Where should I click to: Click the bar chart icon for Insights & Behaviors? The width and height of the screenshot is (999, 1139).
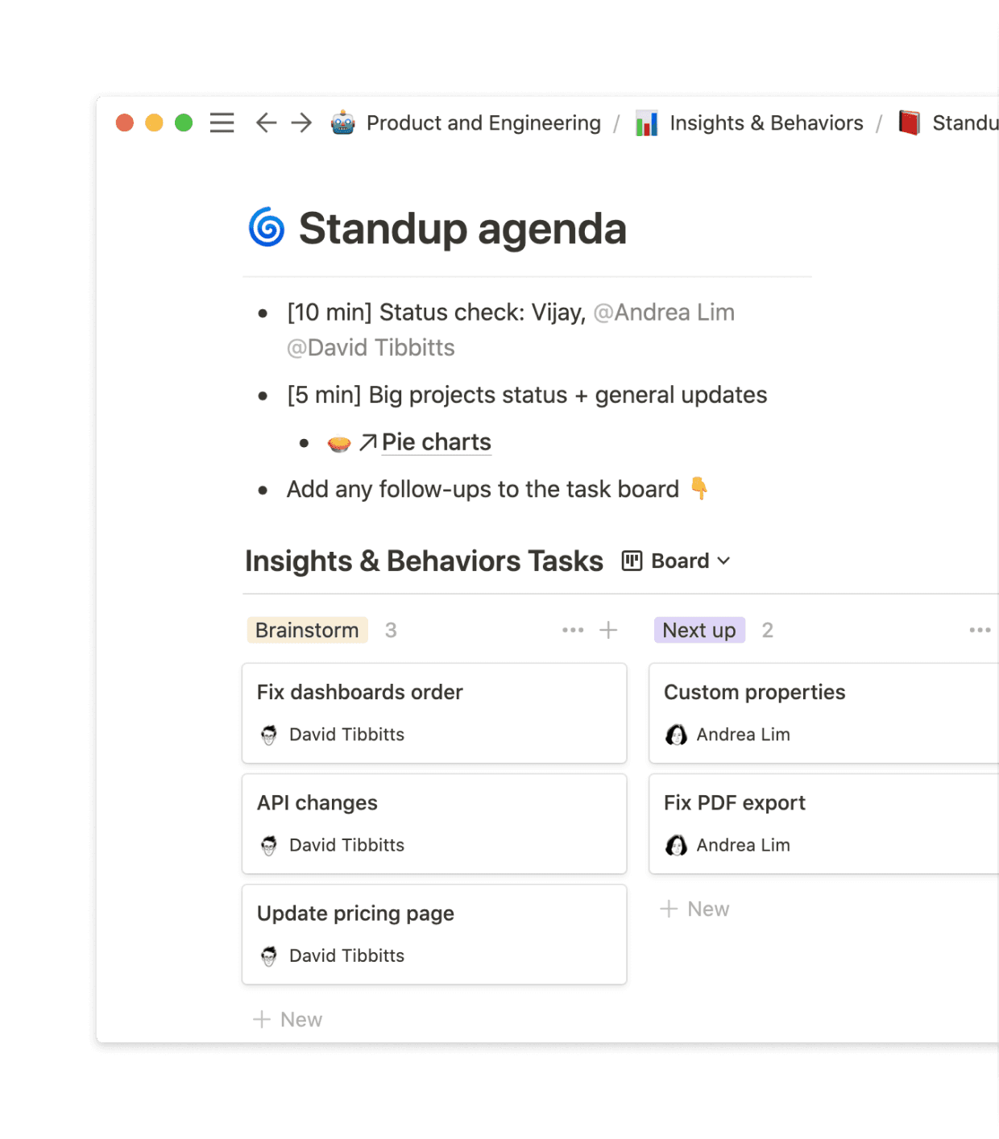[x=646, y=122]
